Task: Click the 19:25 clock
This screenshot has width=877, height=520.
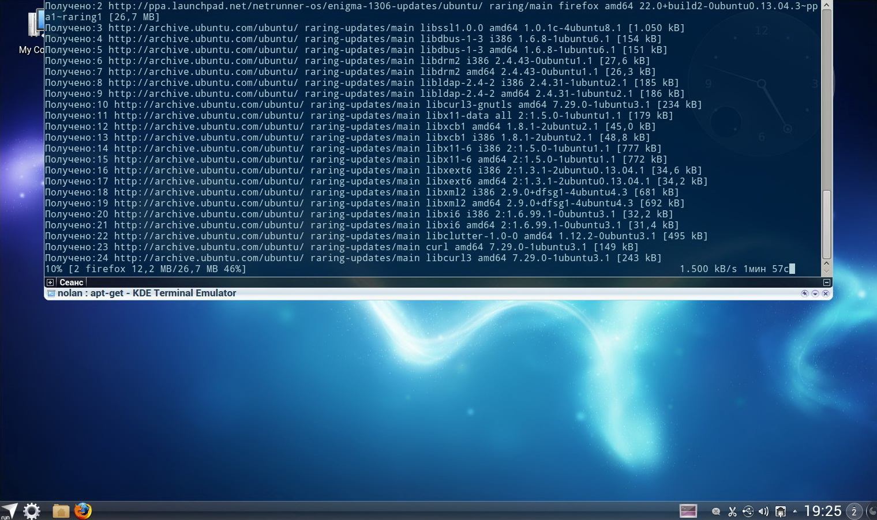Action: tap(823, 511)
